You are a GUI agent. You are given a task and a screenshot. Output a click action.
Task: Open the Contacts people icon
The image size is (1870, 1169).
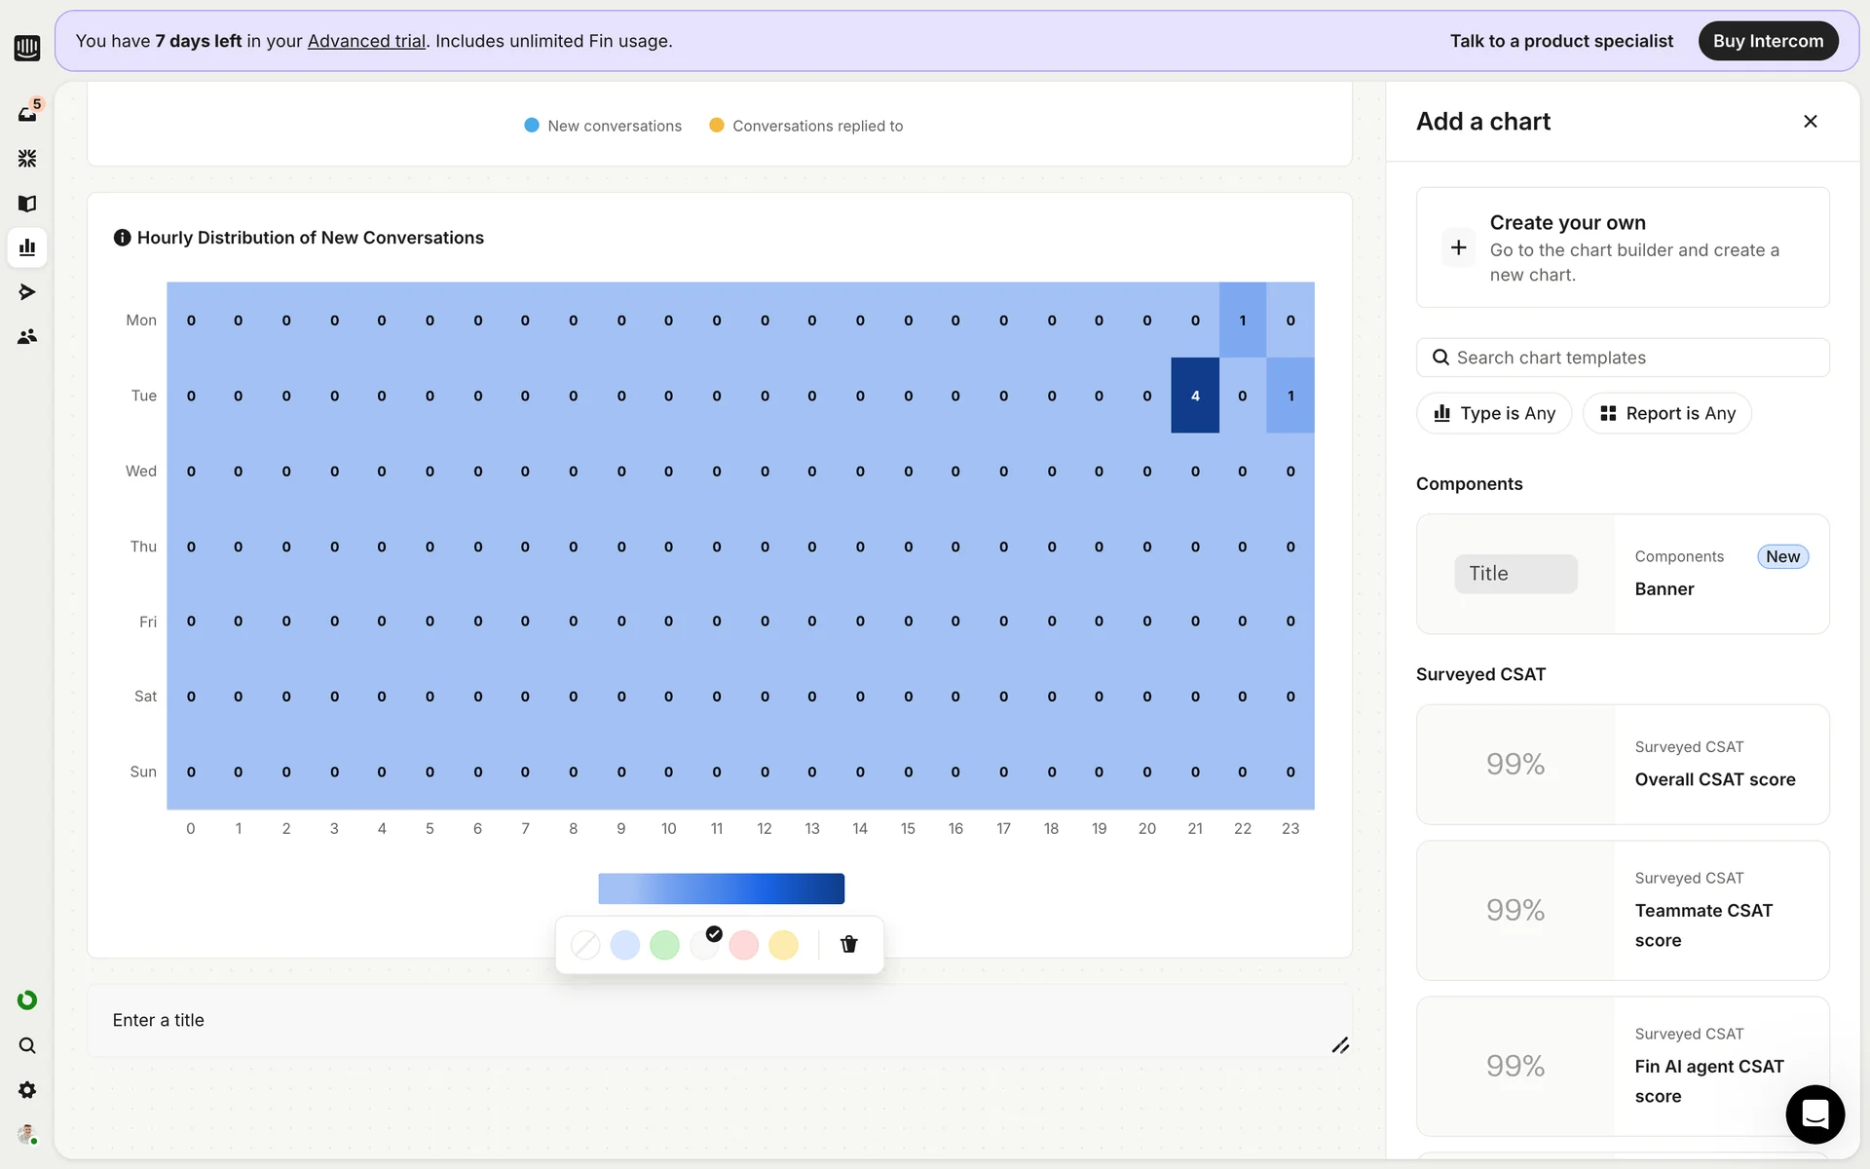click(27, 336)
